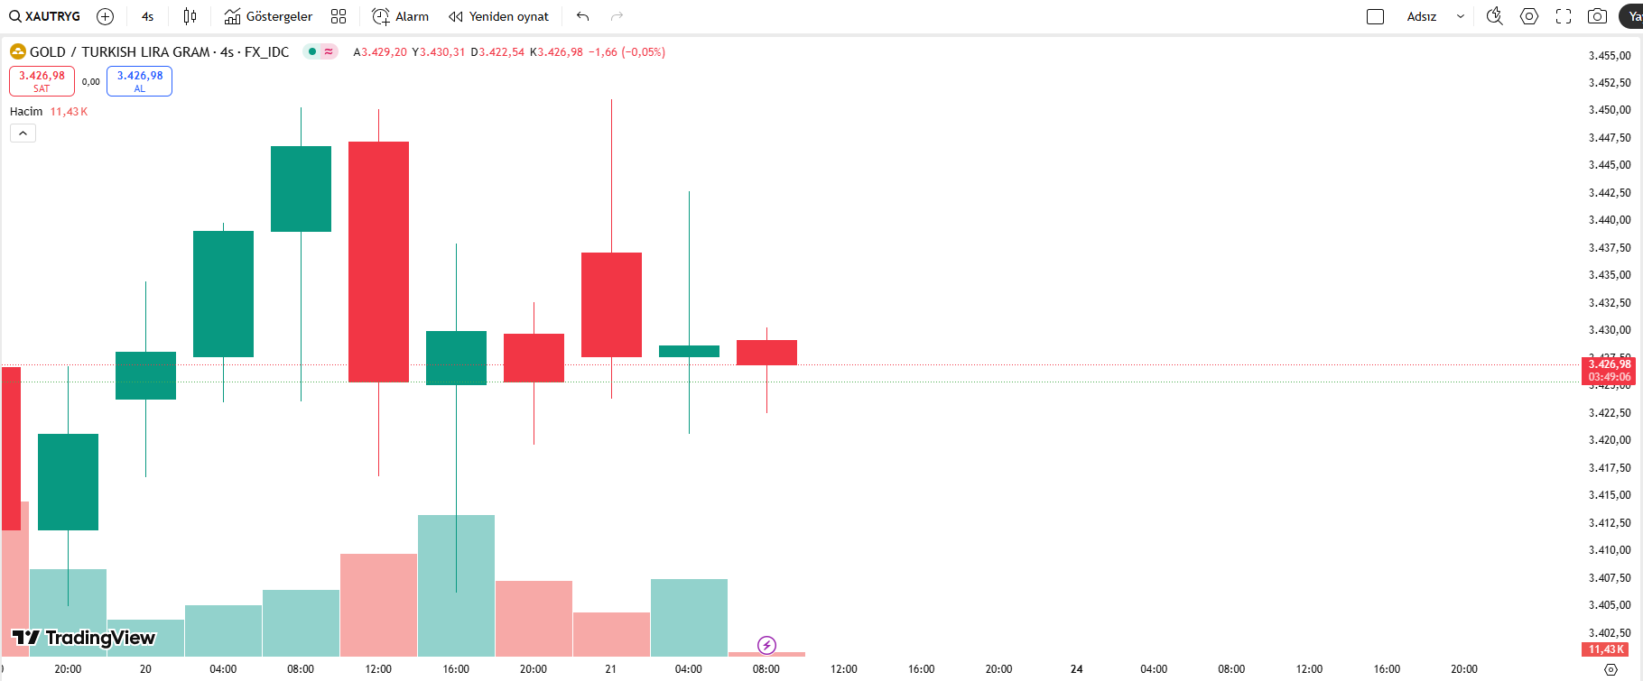Viewport: 1643px width, 681px height.
Task: Create an alert with the Alarm button
Action: pos(400,16)
